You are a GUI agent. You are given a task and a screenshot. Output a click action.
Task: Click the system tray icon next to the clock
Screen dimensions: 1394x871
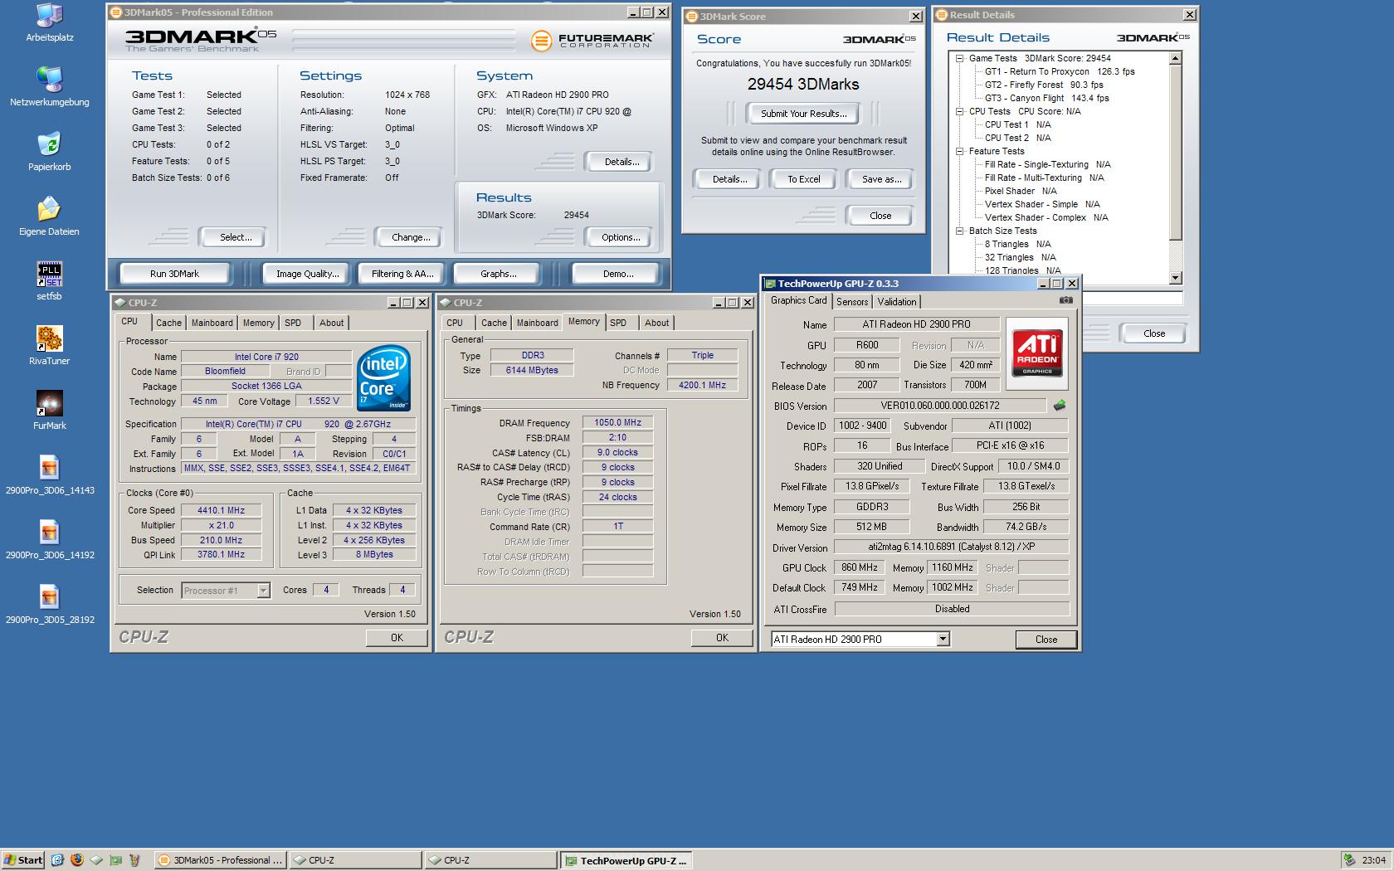1351,860
